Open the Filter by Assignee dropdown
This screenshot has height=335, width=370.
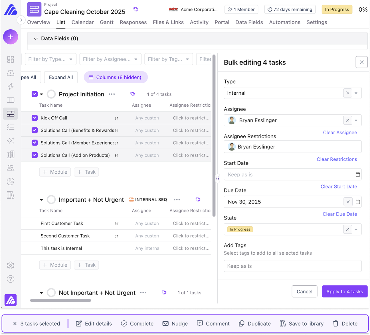[x=110, y=59]
